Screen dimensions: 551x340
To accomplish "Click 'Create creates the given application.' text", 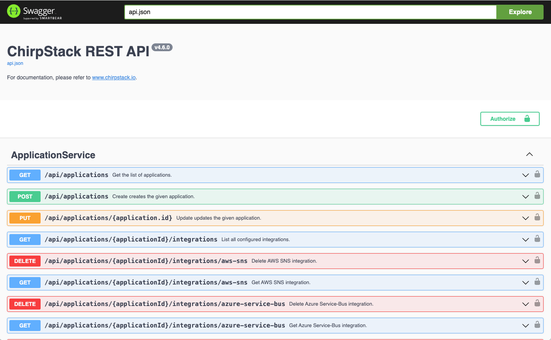I will coord(153,197).
